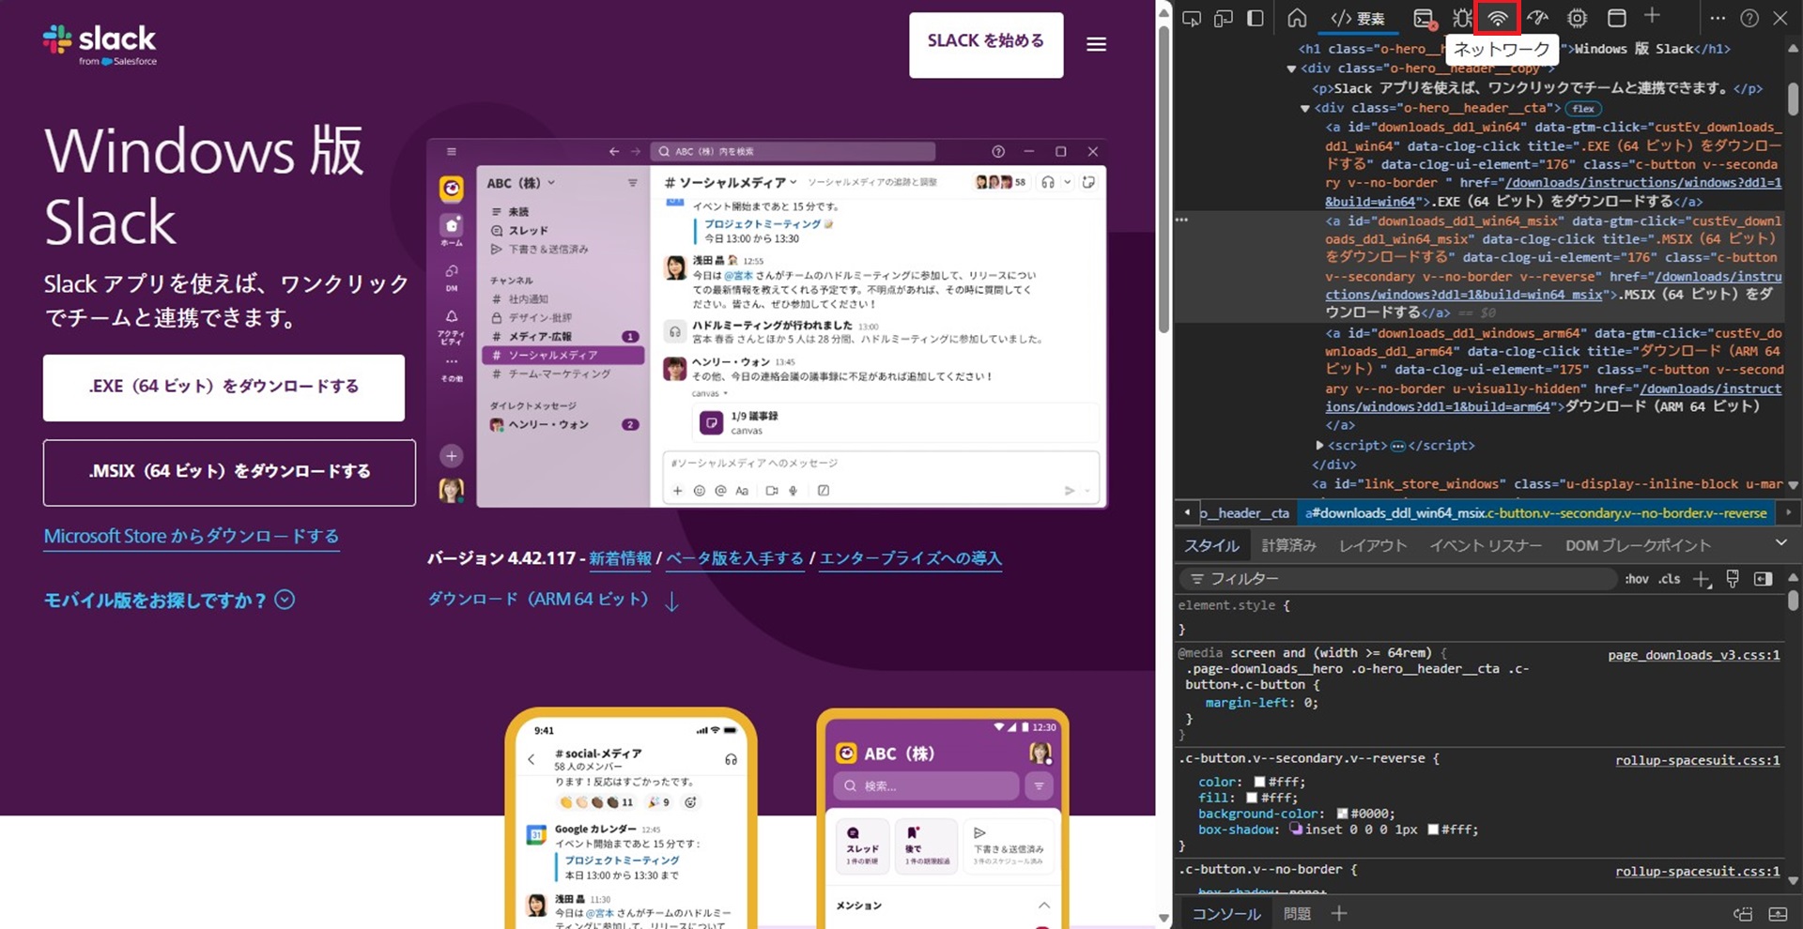Open the 新着情報 link
The height and width of the screenshot is (929, 1803).
click(x=620, y=558)
